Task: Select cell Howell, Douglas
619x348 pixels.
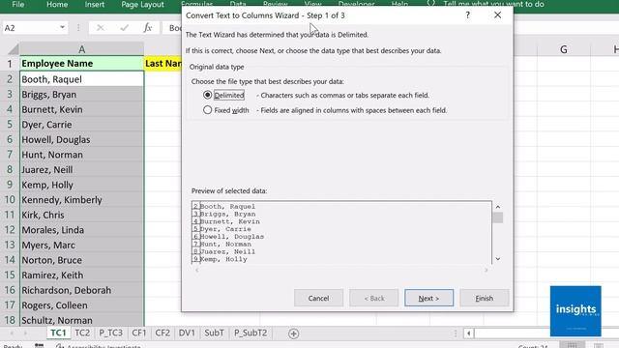Action: click(81, 139)
